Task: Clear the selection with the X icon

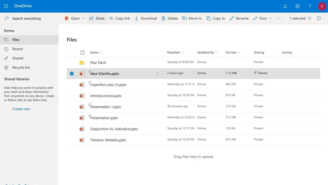Action: (309, 18)
